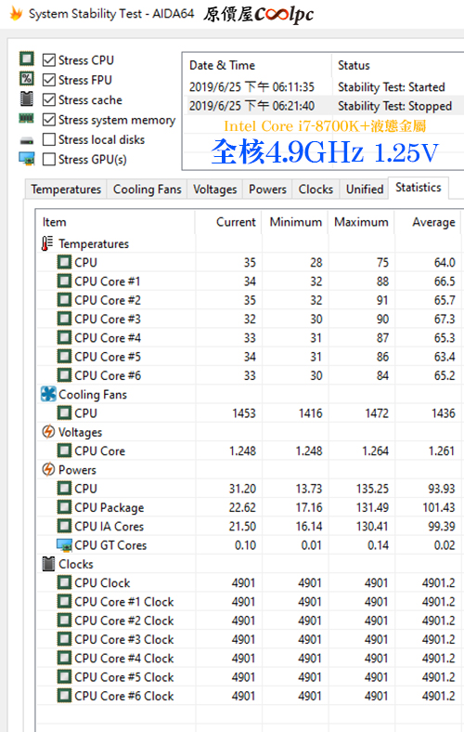The width and height of the screenshot is (464, 732).
Task: Click the Average column header
Action: point(428,222)
